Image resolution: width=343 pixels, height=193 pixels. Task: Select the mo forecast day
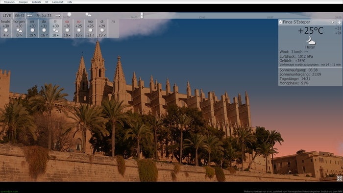click(90, 28)
